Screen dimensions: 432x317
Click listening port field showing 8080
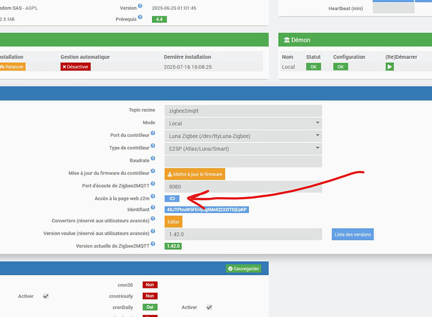tap(243, 186)
